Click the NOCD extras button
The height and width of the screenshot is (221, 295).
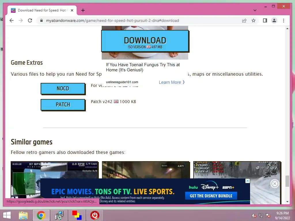tap(63, 89)
